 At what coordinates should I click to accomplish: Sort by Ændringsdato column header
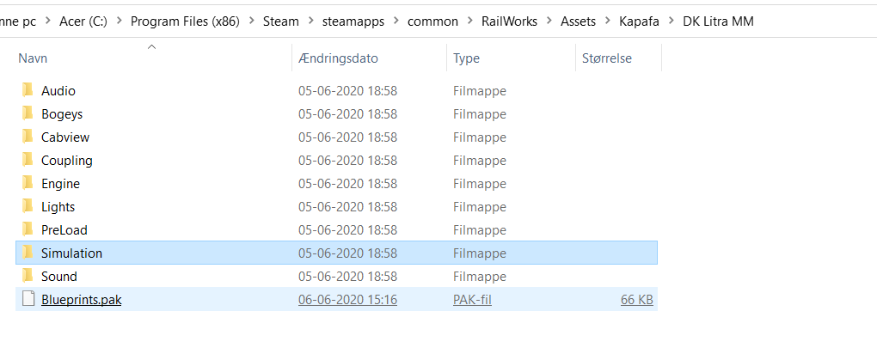click(338, 58)
